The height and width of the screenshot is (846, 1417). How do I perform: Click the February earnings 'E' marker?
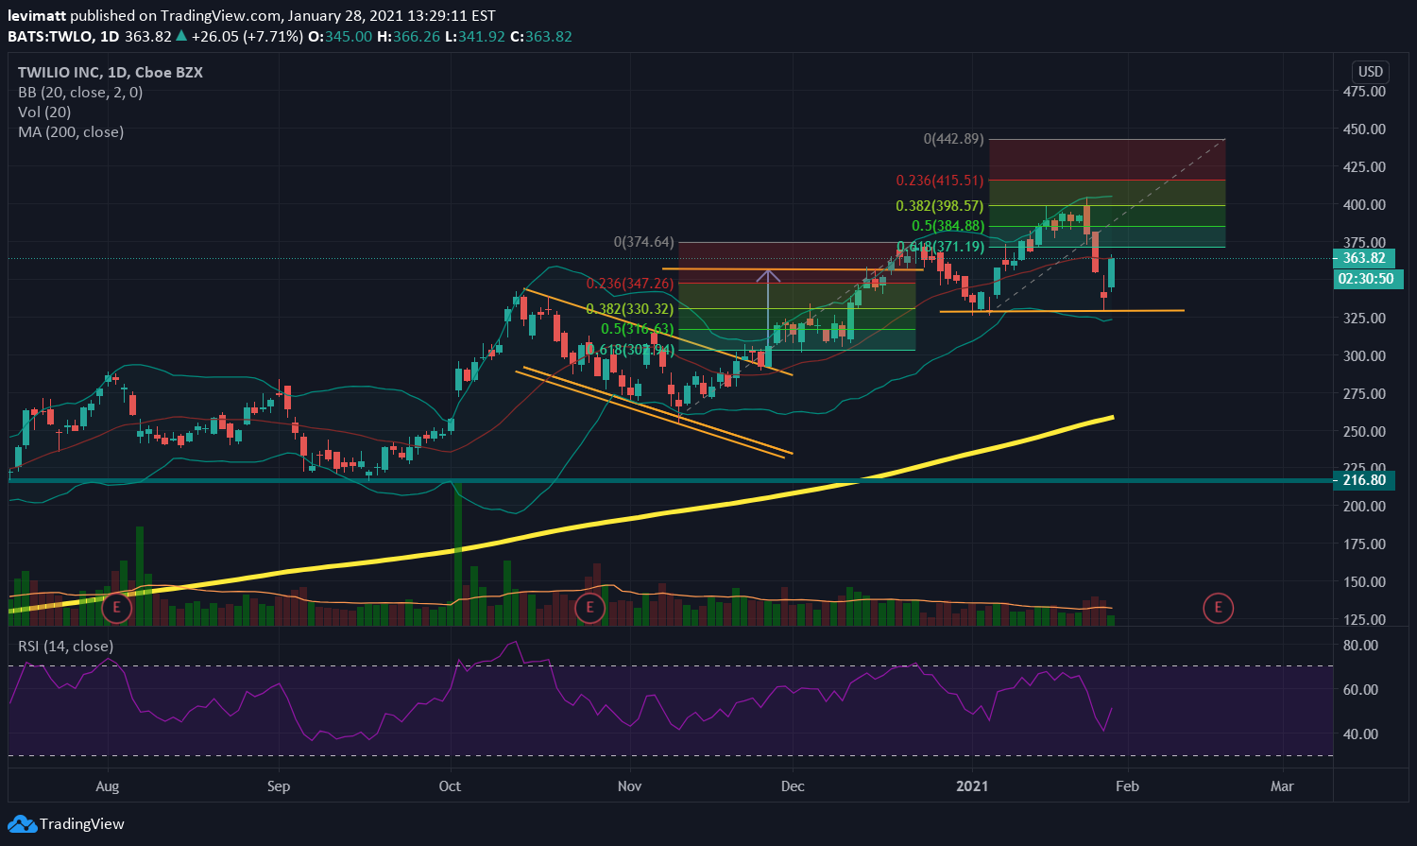click(x=1219, y=607)
